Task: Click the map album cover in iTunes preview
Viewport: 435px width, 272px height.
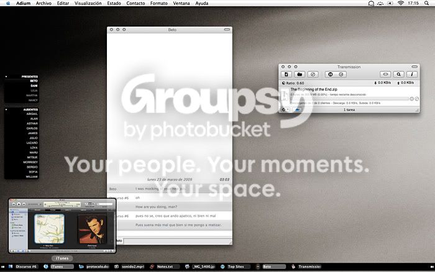Action: (49, 229)
